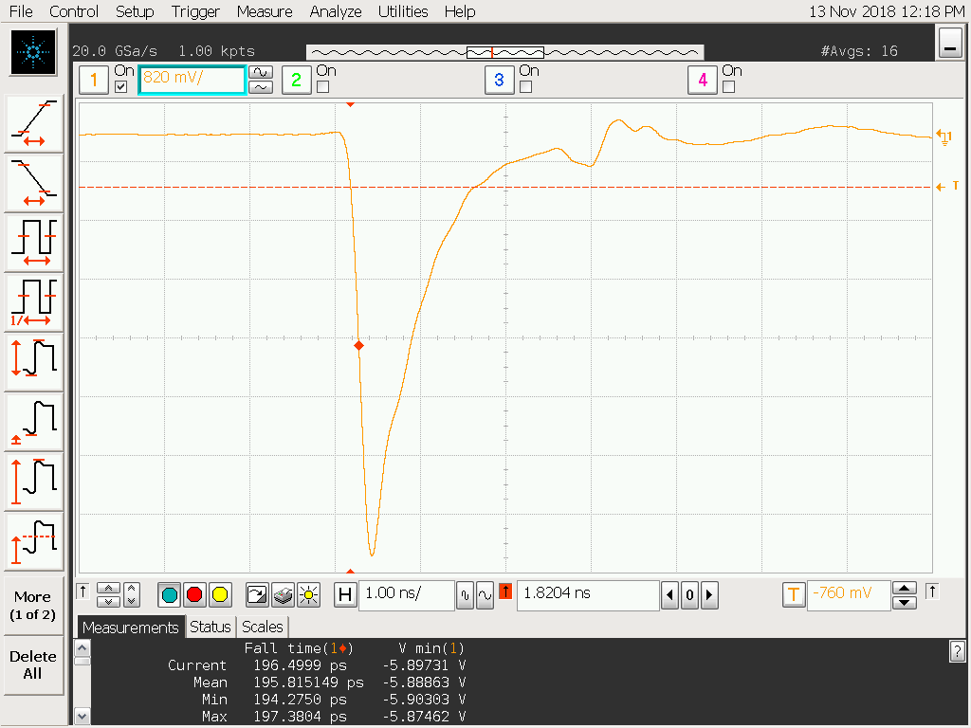Open the Measure menu
This screenshot has height=728, width=971.
point(265,11)
